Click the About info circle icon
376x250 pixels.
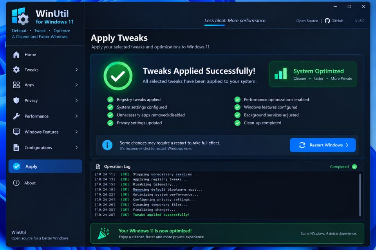coord(16,183)
